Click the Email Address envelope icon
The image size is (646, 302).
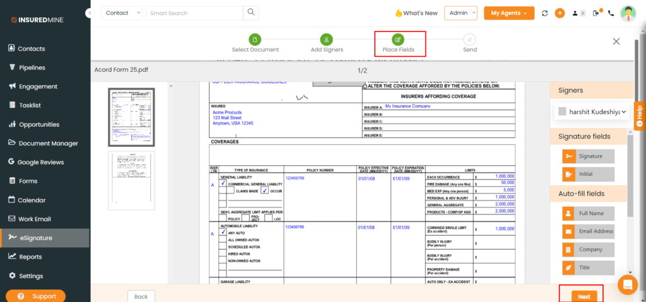click(x=568, y=231)
